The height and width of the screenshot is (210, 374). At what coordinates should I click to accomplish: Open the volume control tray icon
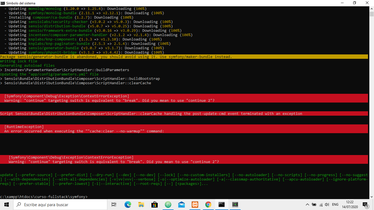(x=327, y=205)
